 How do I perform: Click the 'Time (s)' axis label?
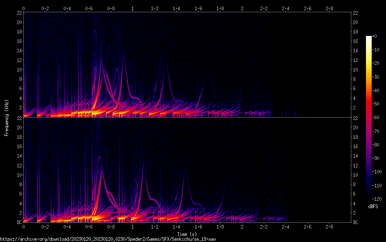[x=187, y=234]
